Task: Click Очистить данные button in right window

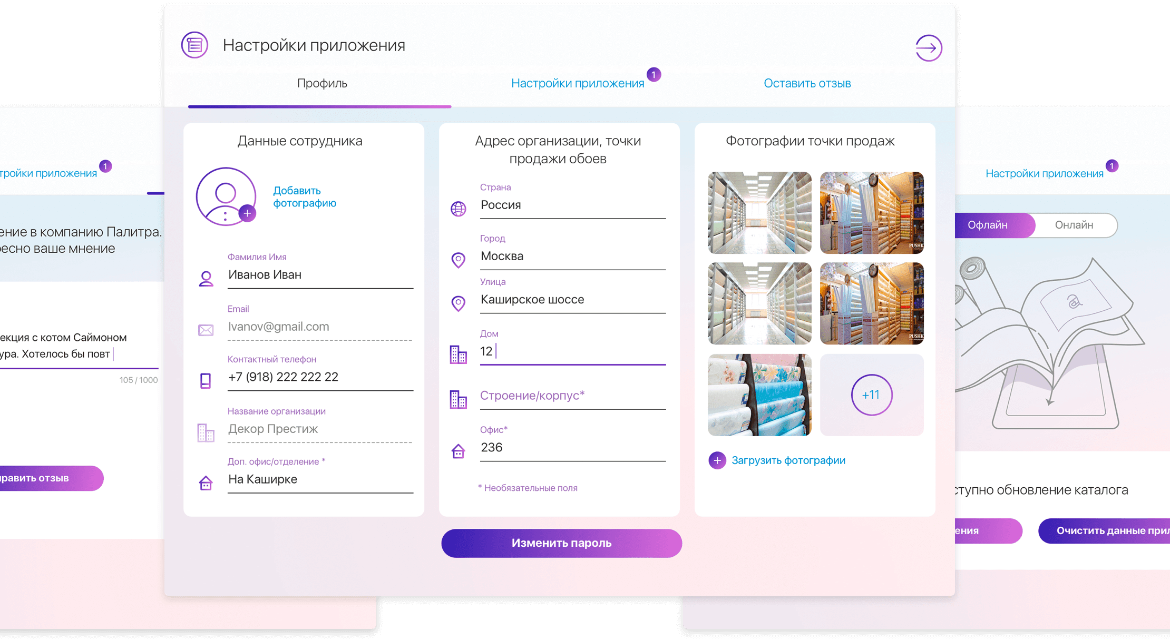Action: pos(1104,530)
